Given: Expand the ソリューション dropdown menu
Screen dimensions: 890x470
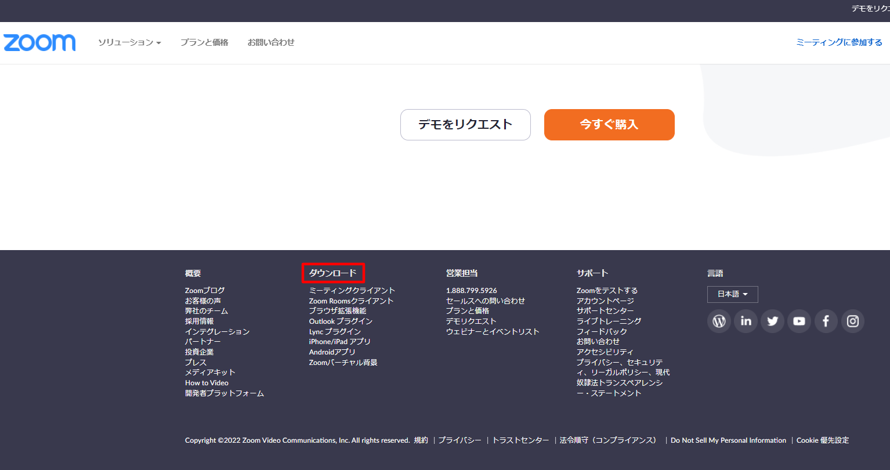Looking at the screenshot, I should pos(129,42).
